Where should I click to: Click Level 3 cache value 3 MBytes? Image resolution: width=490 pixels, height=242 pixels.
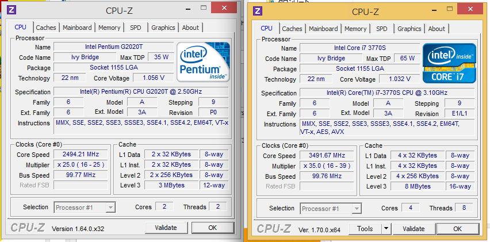coord(171,185)
